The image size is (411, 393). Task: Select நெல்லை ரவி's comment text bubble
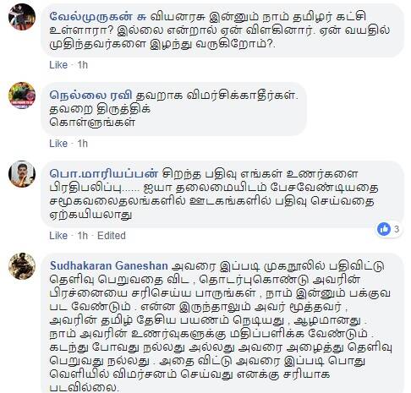pos(174,109)
